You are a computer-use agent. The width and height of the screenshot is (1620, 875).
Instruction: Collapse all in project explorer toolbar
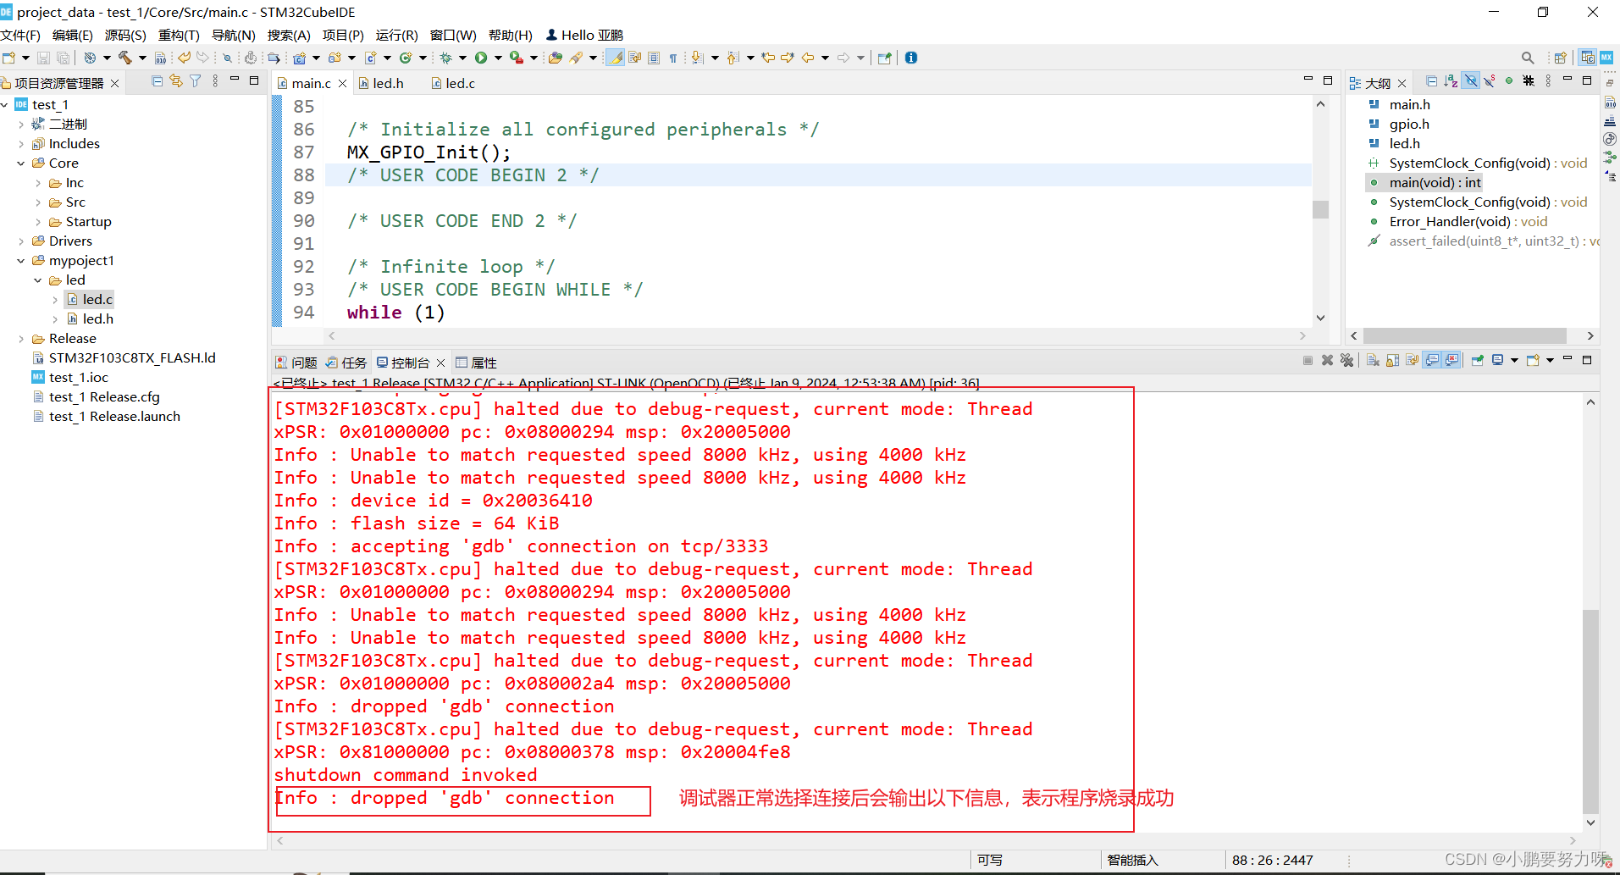pos(158,80)
